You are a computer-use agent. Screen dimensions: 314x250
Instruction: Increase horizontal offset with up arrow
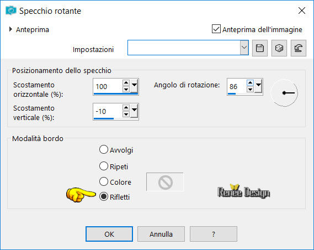tap(126, 82)
